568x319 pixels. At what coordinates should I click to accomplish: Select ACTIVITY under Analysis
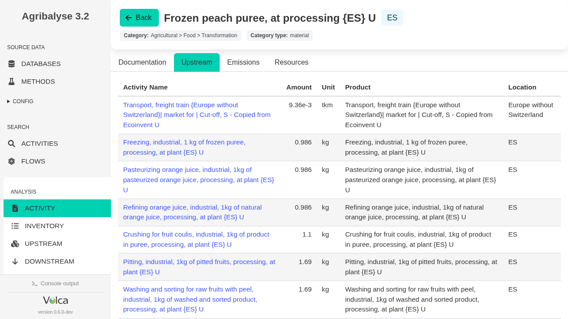(57, 208)
